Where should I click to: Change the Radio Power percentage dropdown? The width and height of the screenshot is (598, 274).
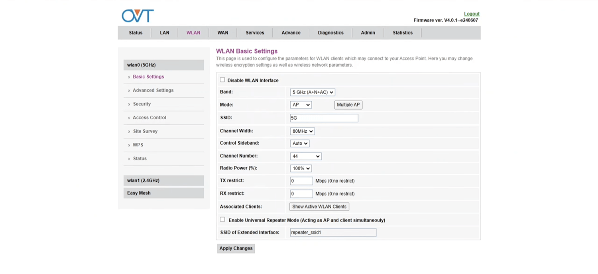(301, 168)
